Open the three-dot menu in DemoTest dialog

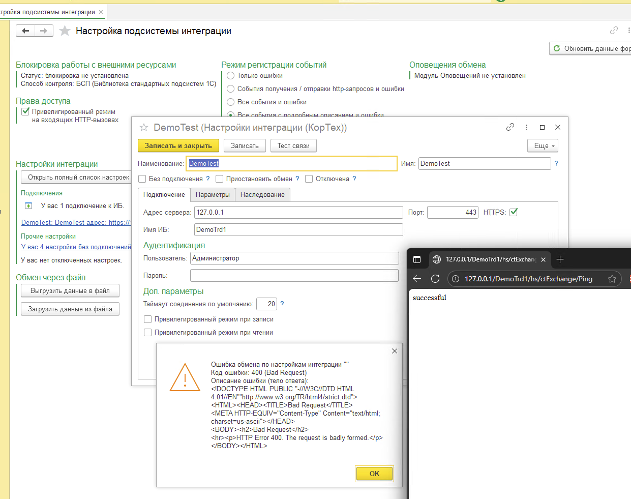(526, 127)
